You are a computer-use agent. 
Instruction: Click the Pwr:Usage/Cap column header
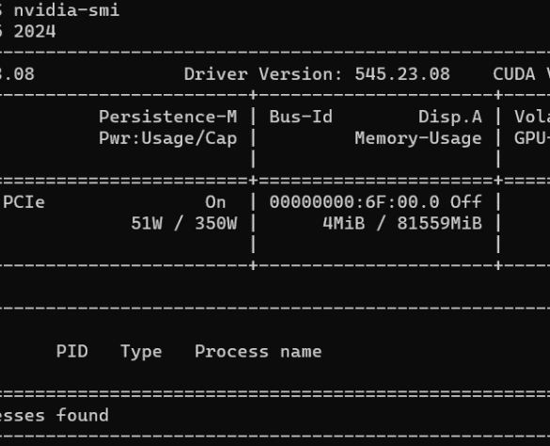point(168,138)
